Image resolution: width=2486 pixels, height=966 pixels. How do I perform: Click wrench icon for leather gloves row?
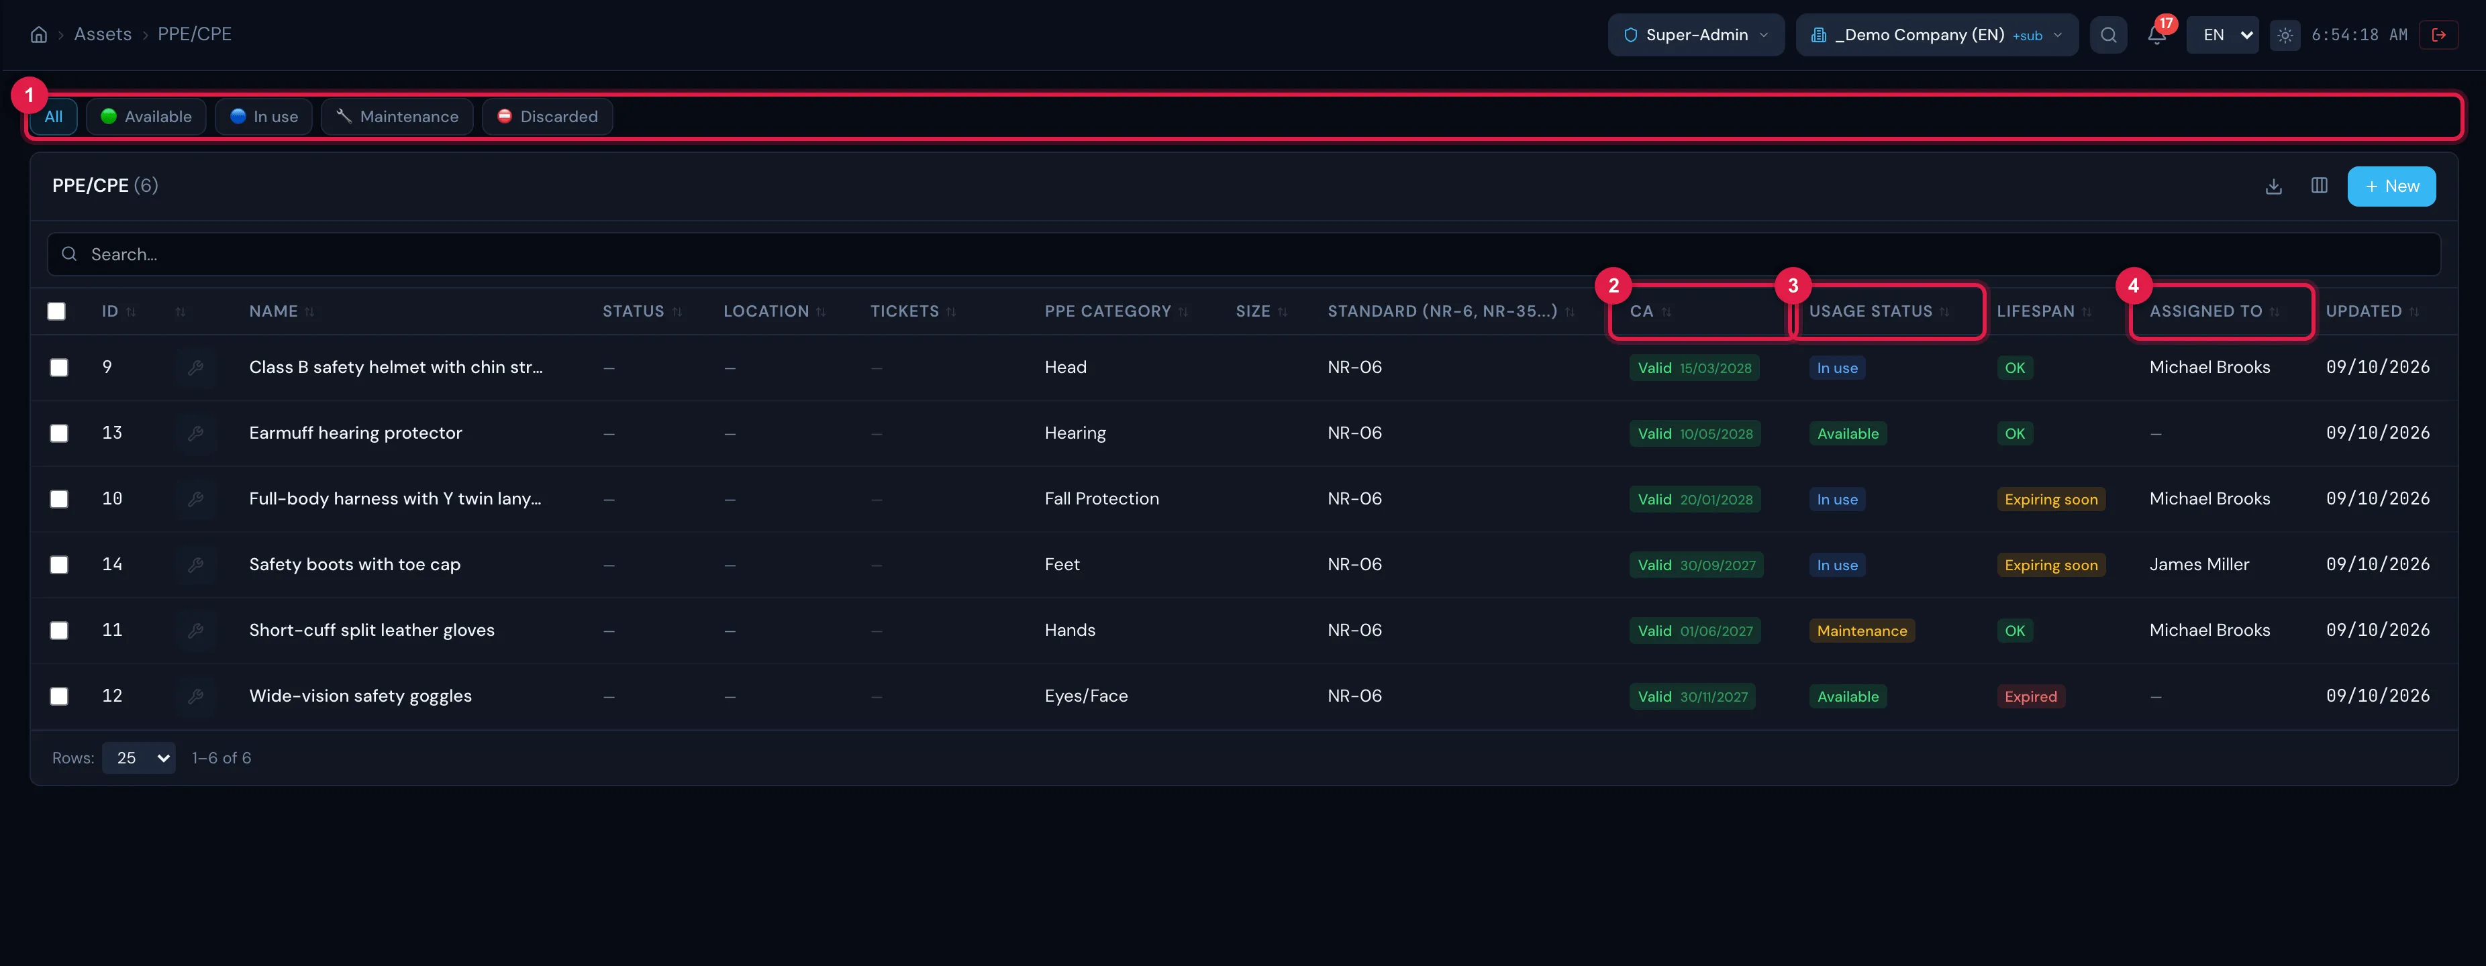[195, 630]
